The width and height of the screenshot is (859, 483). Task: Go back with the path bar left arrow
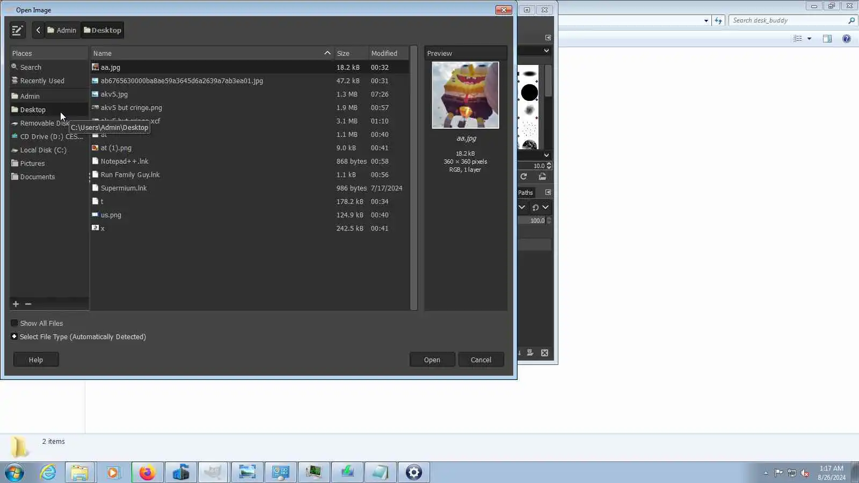coord(38,31)
